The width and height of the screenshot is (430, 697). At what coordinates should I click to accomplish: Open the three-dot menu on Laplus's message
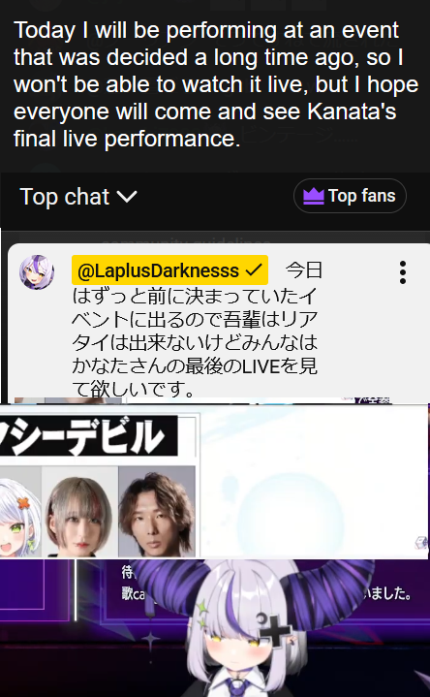click(x=403, y=272)
